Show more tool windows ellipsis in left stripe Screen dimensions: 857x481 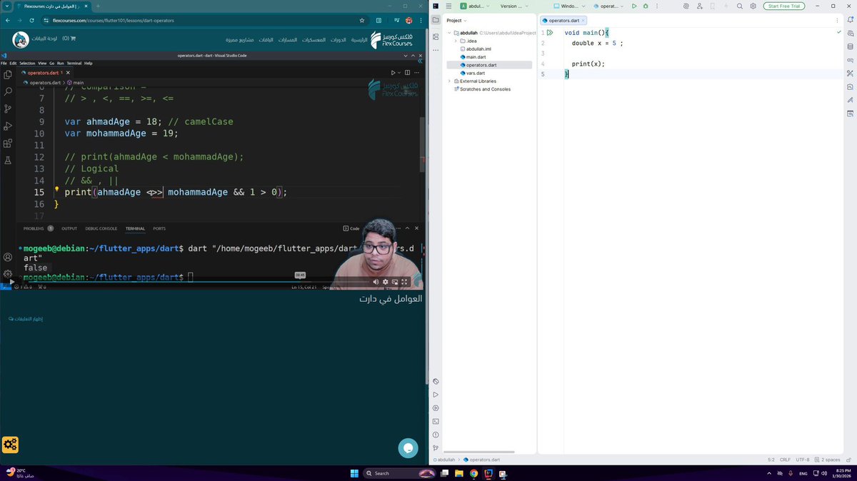(436, 50)
